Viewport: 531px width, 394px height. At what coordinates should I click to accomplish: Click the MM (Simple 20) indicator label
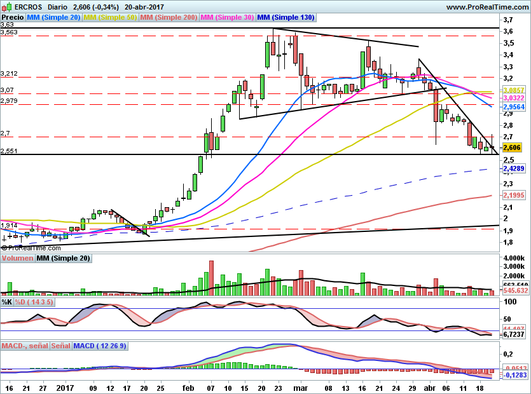53,17
